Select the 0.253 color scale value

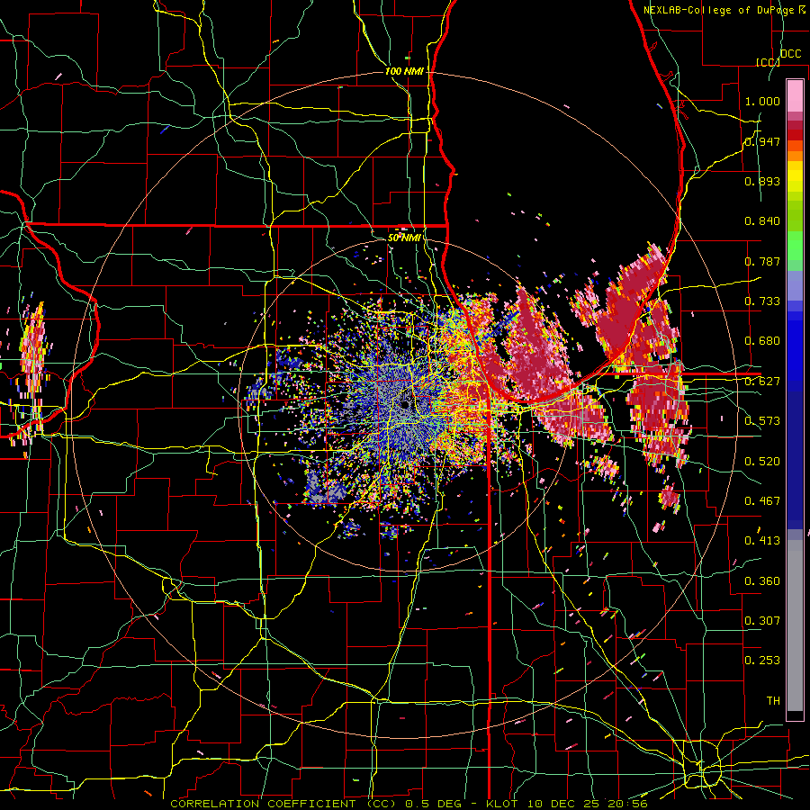pyautogui.click(x=762, y=661)
